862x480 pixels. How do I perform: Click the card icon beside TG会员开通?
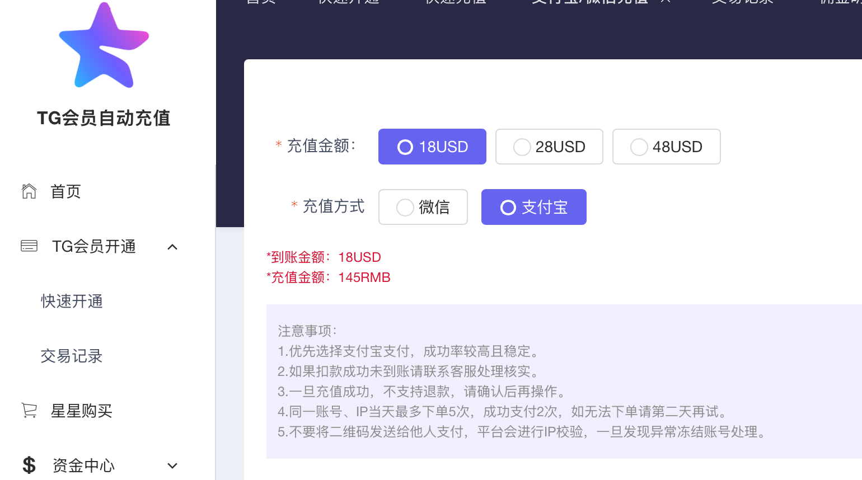pos(29,246)
